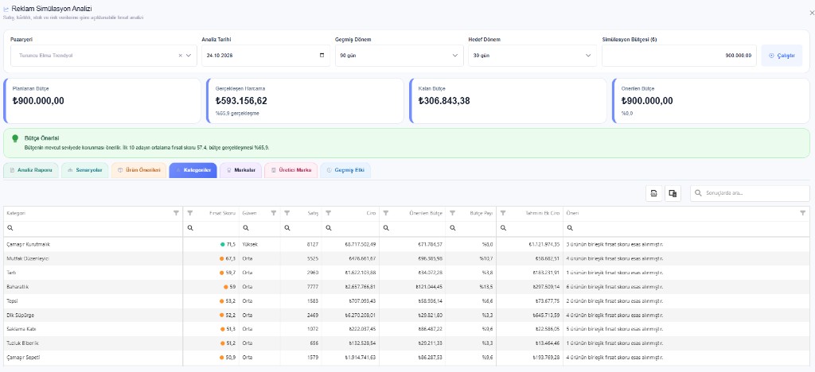Click search magnifier under Öneri column

click(x=570, y=228)
